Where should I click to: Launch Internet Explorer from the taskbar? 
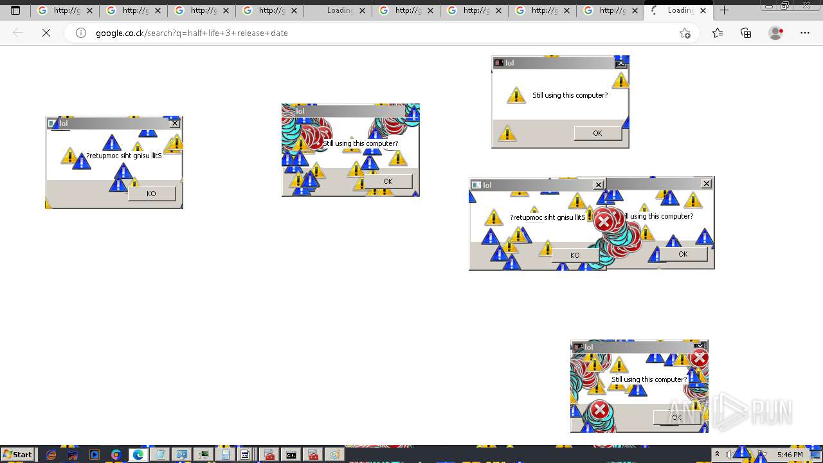[x=51, y=455]
